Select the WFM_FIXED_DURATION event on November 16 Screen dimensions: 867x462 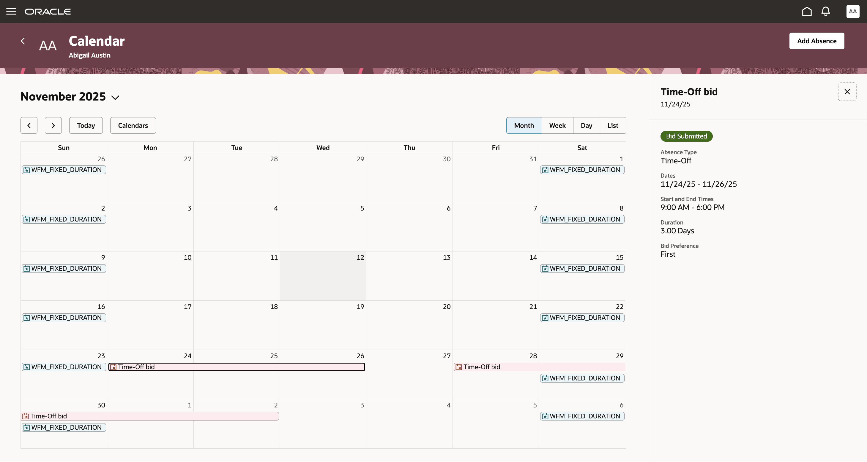pyautogui.click(x=64, y=318)
